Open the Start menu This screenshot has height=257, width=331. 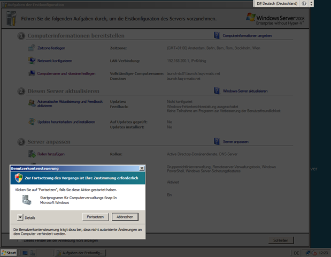(9, 253)
